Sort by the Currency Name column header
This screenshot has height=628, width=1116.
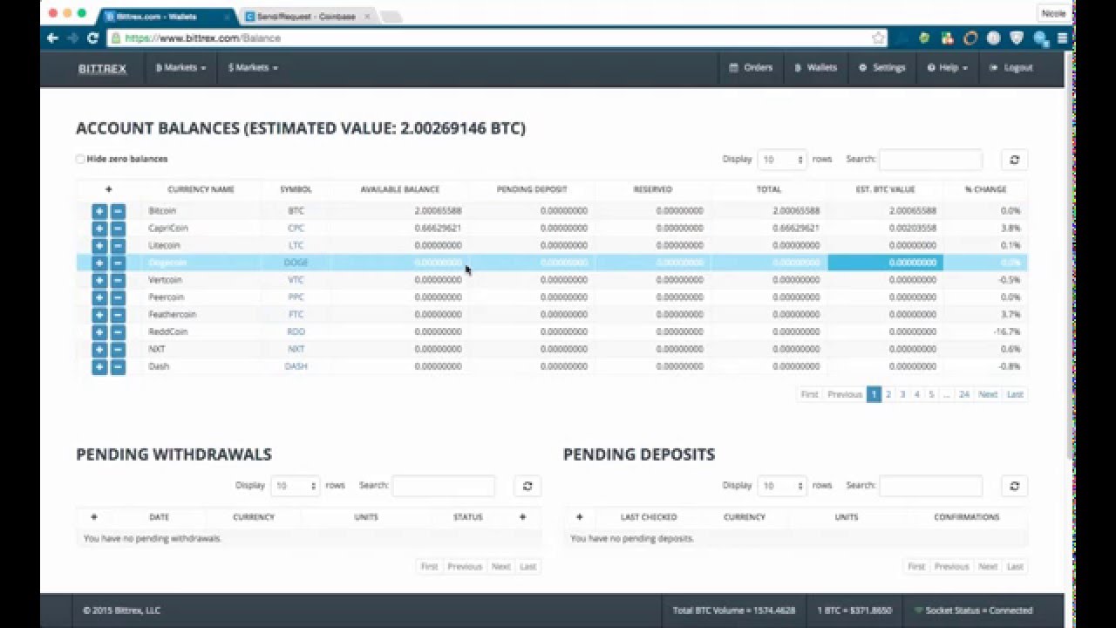pos(201,189)
